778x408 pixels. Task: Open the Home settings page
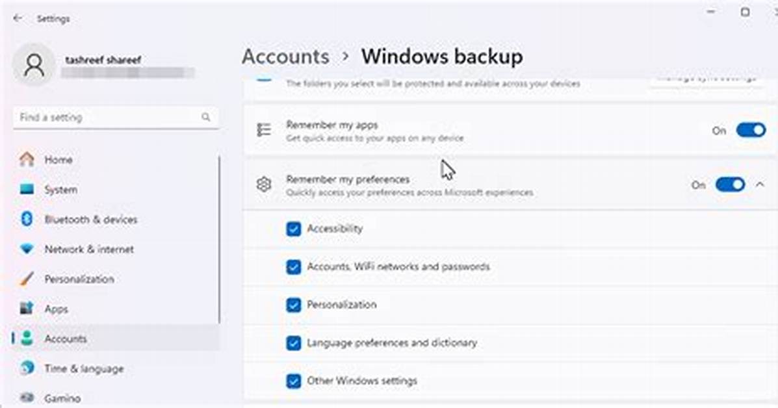click(115, 160)
